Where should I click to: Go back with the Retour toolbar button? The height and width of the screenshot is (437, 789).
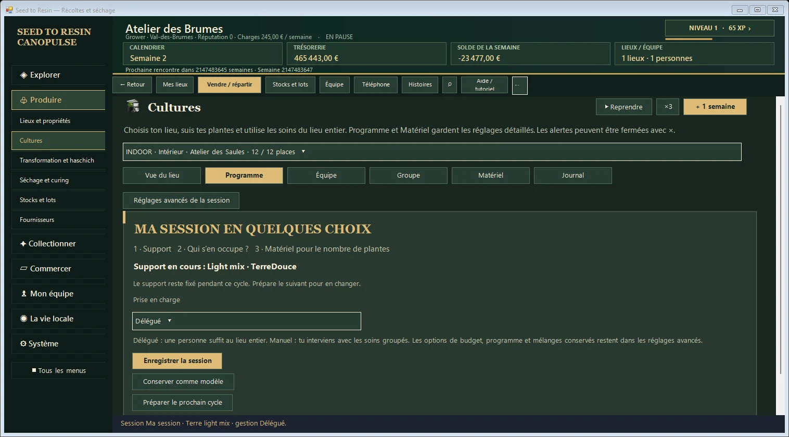click(x=132, y=85)
